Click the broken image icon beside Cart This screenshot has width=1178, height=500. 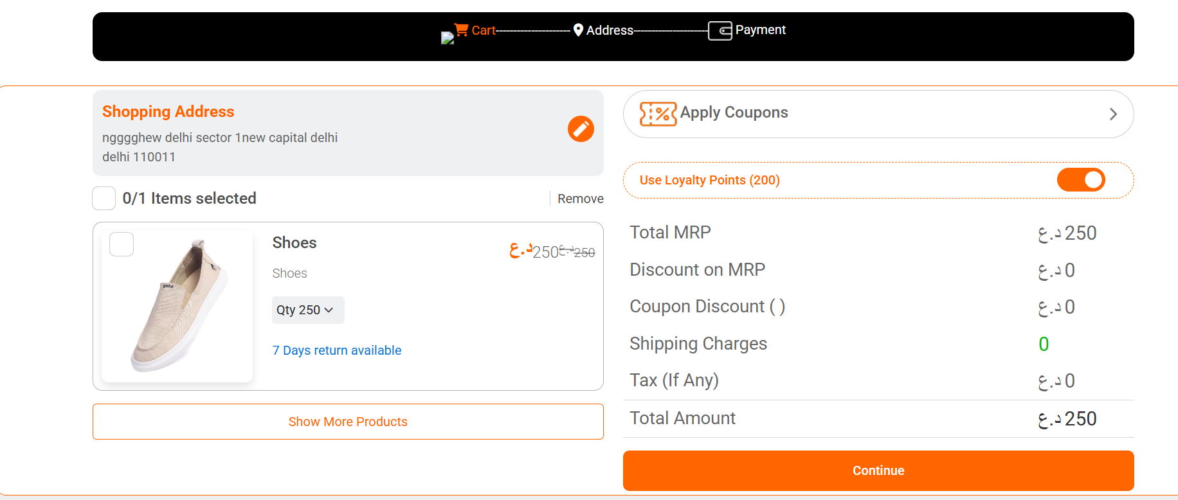coord(447,38)
